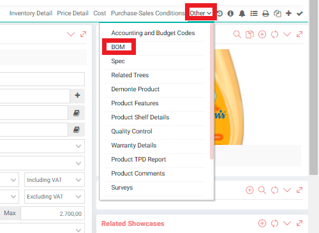Switch to the Price Detail tab
The height and width of the screenshot is (233, 319).
(x=73, y=13)
